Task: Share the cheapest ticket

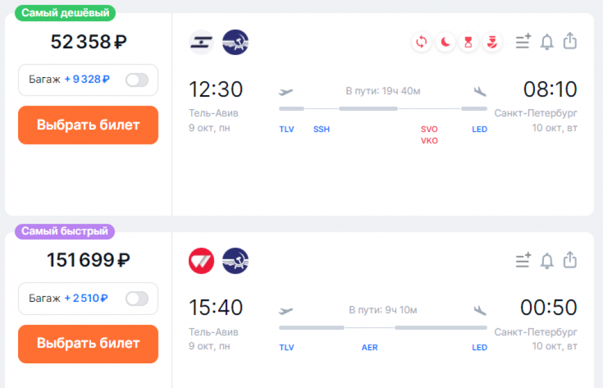Action: tap(570, 41)
